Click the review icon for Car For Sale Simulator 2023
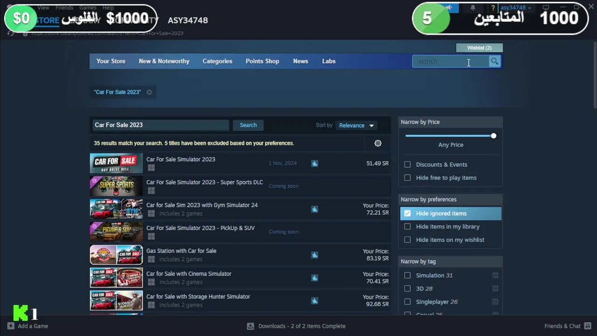The width and height of the screenshot is (597, 336). click(x=315, y=163)
